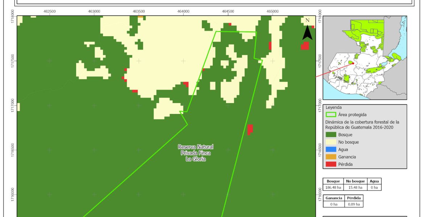Click the Leyenda legend title
Image resolution: width=424 pixels, height=217 pixels.
coord(334,107)
